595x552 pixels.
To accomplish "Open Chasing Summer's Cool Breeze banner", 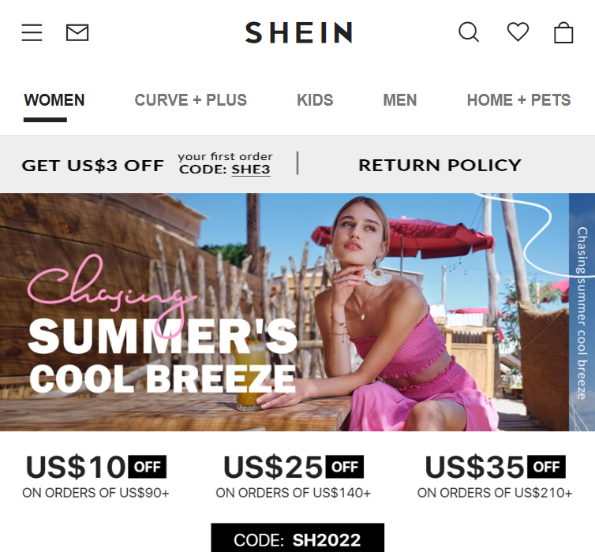I will point(284,312).
